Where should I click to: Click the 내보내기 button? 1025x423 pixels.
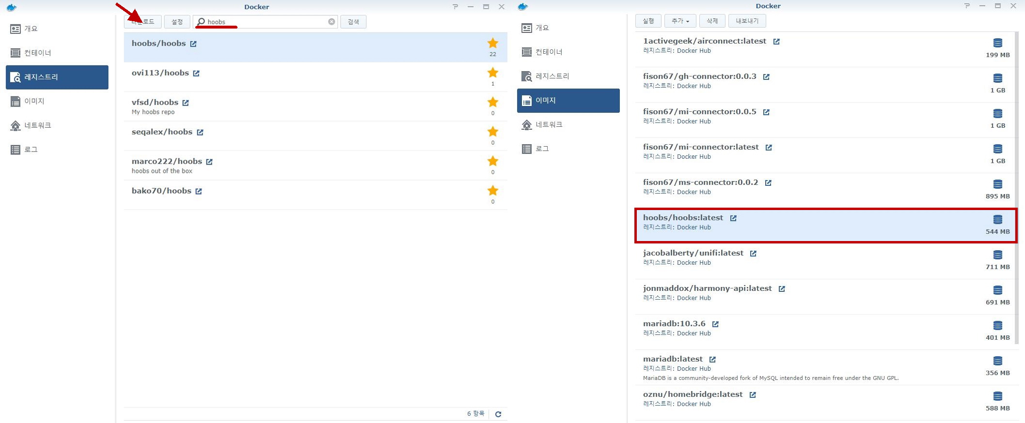coord(747,21)
